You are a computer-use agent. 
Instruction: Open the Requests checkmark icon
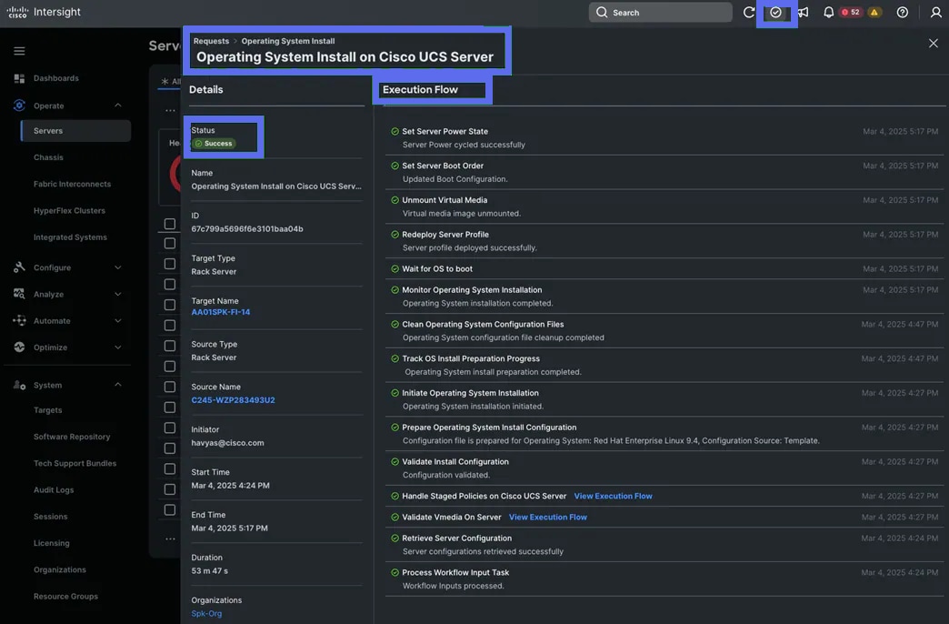pyautogui.click(x=775, y=13)
